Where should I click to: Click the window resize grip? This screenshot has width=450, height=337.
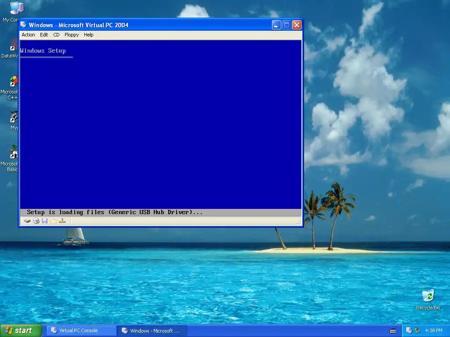click(299, 222)
